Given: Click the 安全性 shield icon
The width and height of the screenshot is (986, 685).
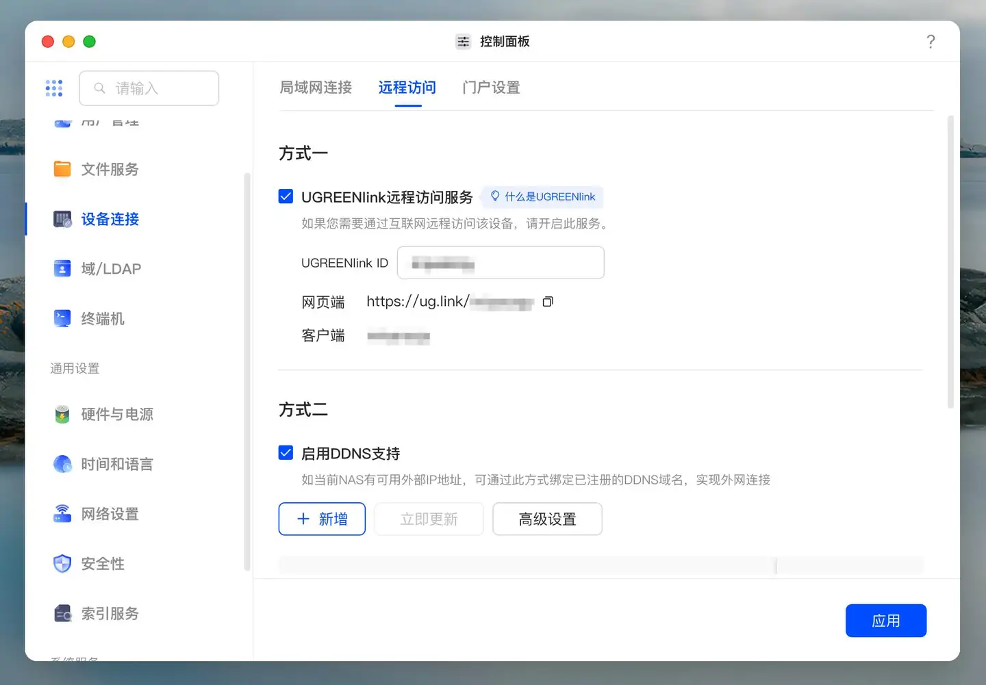Looking at the screenshot, I should click(x=62, y=564).
